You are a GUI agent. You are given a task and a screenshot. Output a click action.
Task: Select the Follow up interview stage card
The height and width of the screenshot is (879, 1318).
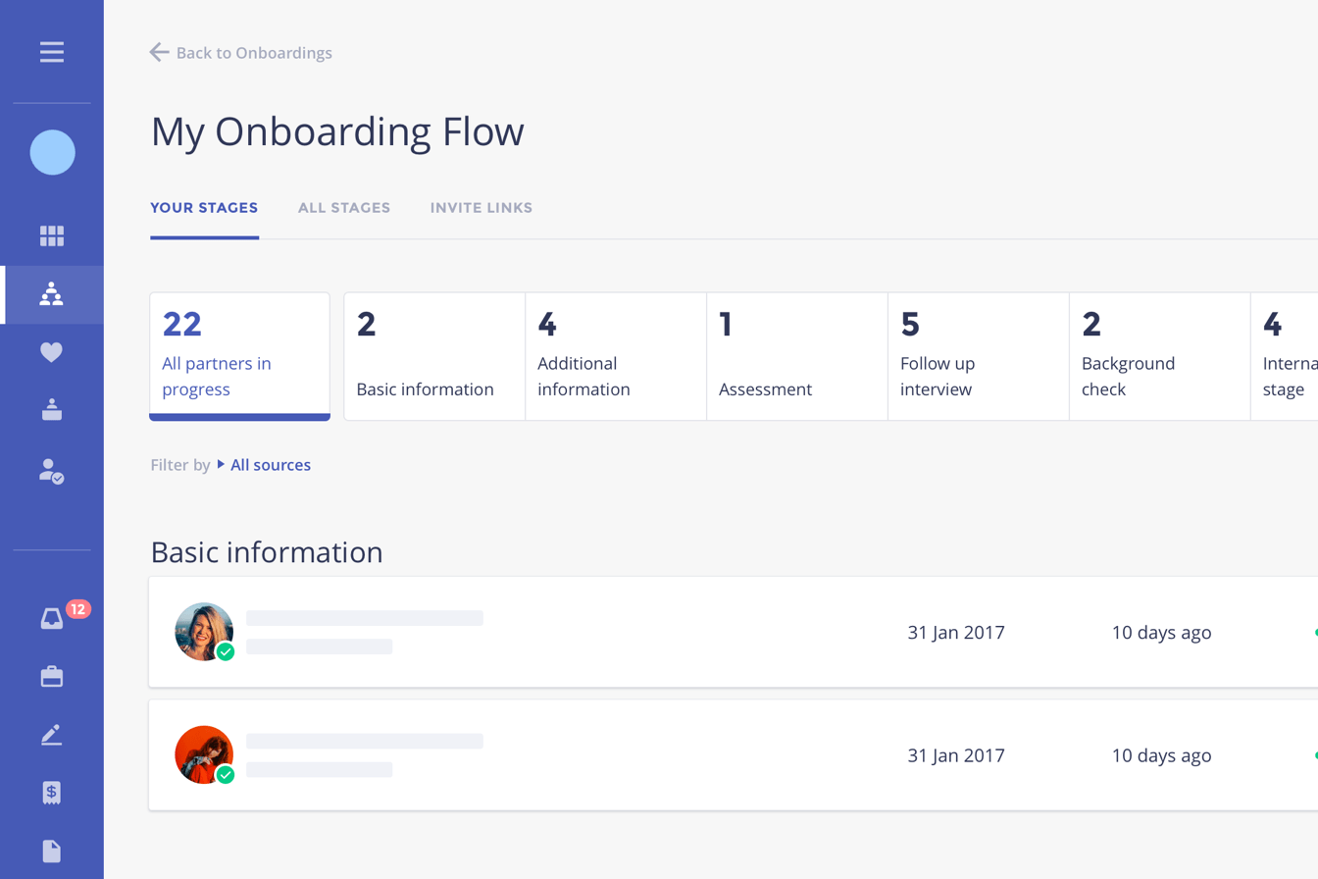pos(978,357)
